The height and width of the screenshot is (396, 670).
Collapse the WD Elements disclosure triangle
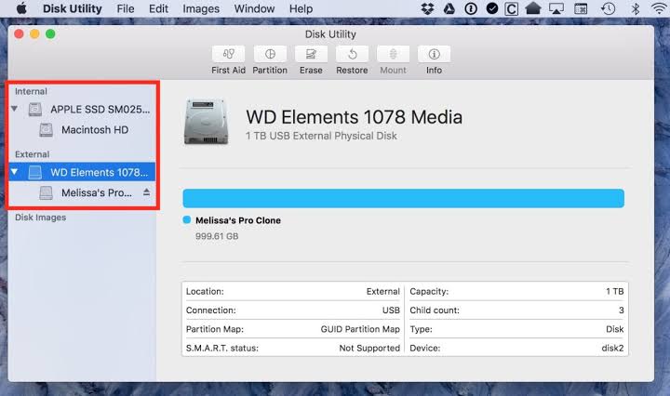pyautogui.click(x=14, y=172)
